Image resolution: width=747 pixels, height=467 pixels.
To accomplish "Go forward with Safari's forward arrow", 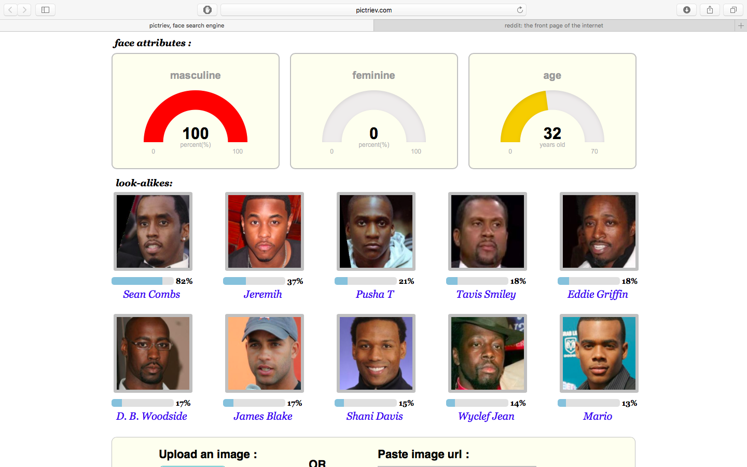I will click(24, 10).
